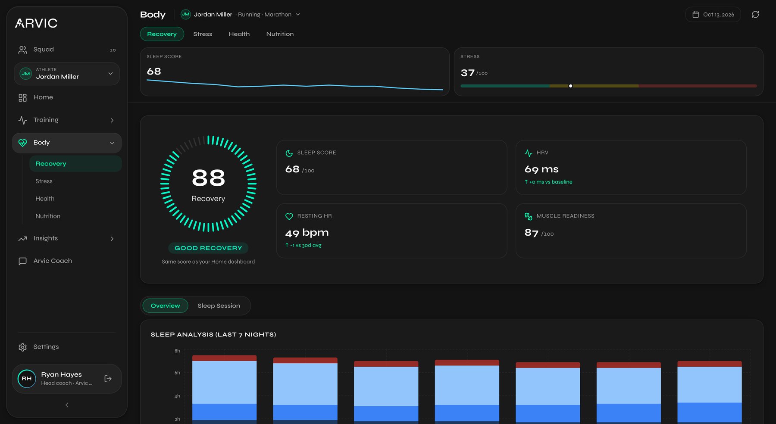Screen dimensions: 776x424
Task: Open the HRV metric card
Action: coord(631,168)
